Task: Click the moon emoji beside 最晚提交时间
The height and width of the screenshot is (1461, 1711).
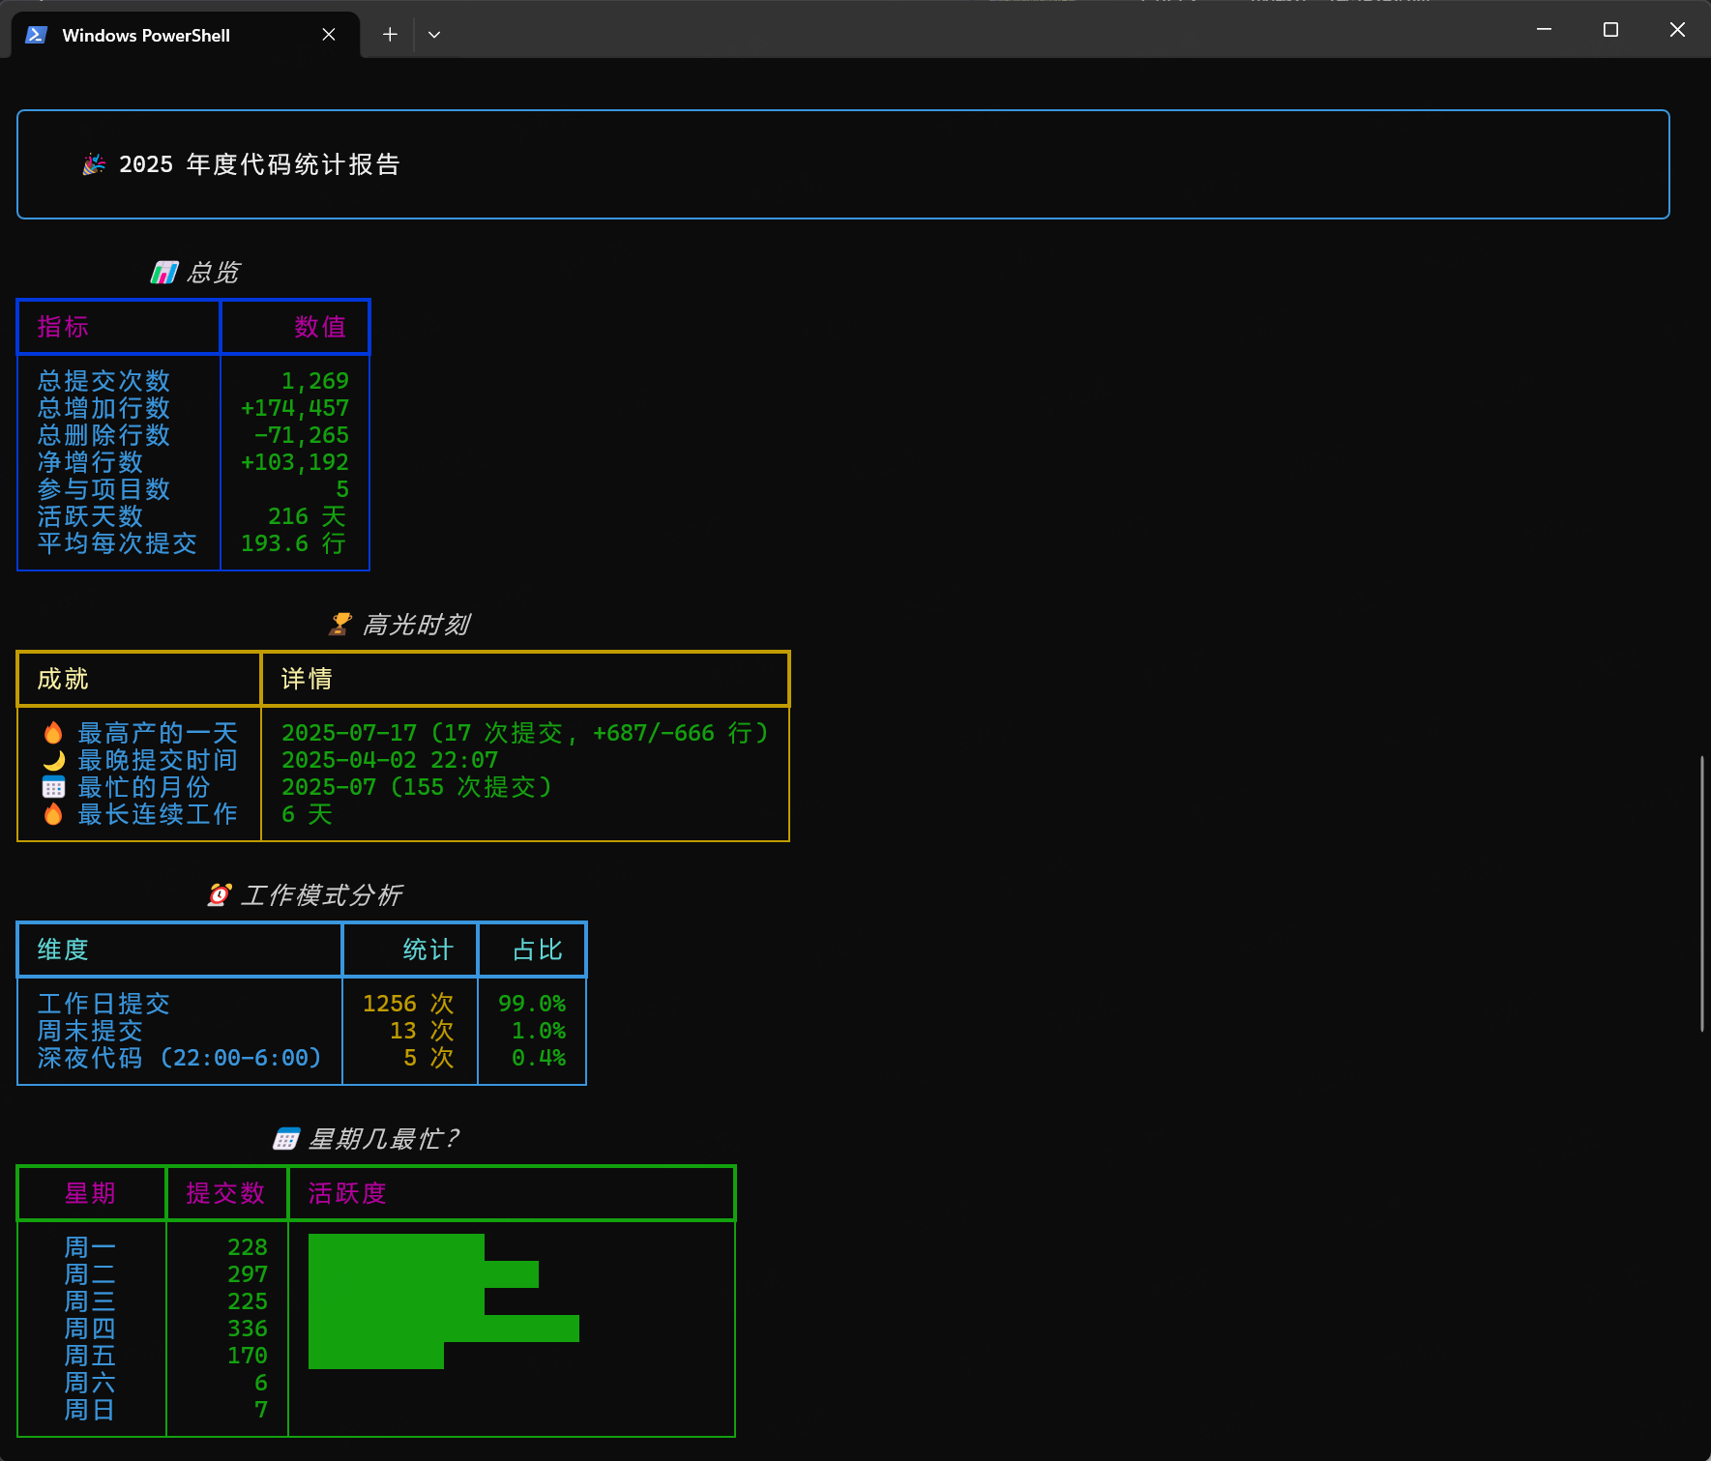Action: [x=54, y=760]
